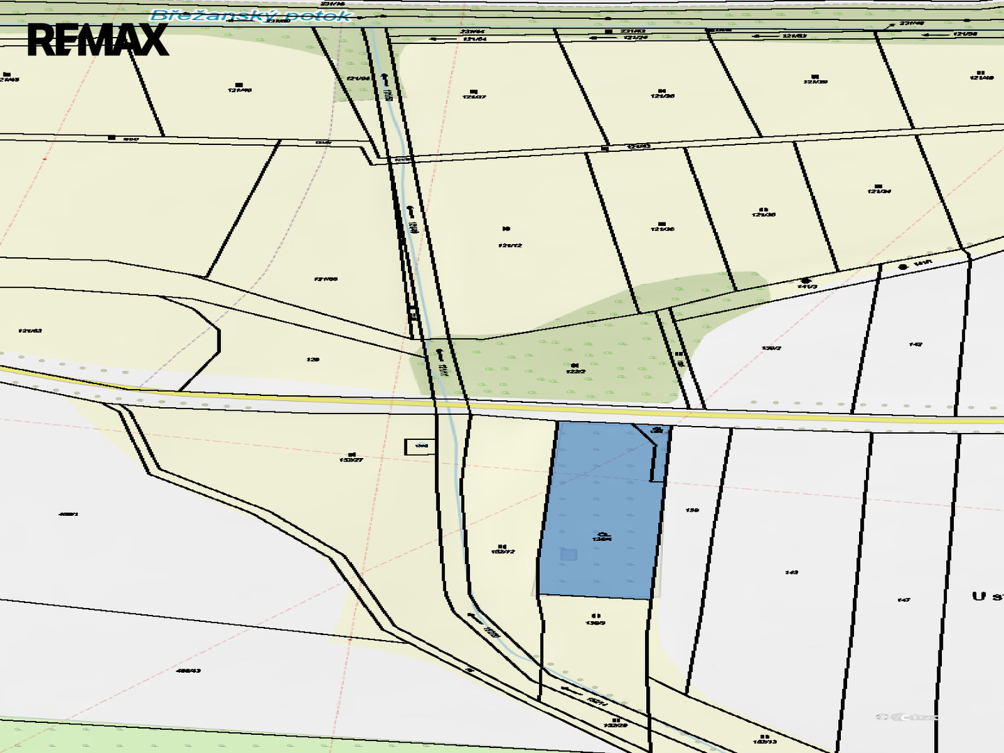Screen dimensions: 1004x753
Task: Click the REMAX logo
Action: pos(98,40)
